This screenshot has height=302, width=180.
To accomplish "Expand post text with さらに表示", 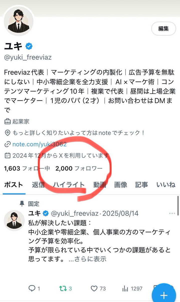I will 87,259.
